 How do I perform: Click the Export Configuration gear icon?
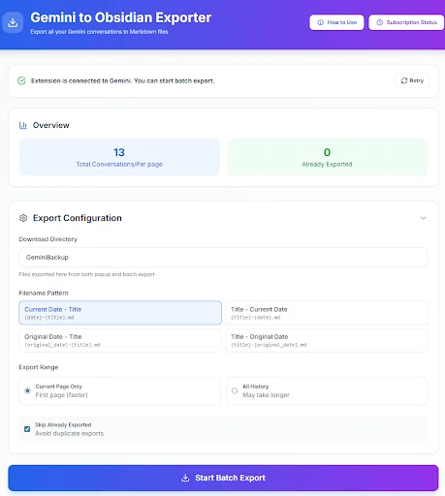pos(23,218)
